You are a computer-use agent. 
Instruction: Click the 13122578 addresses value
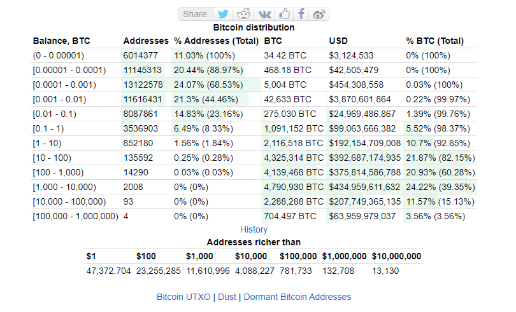click(x=143, y=85)
